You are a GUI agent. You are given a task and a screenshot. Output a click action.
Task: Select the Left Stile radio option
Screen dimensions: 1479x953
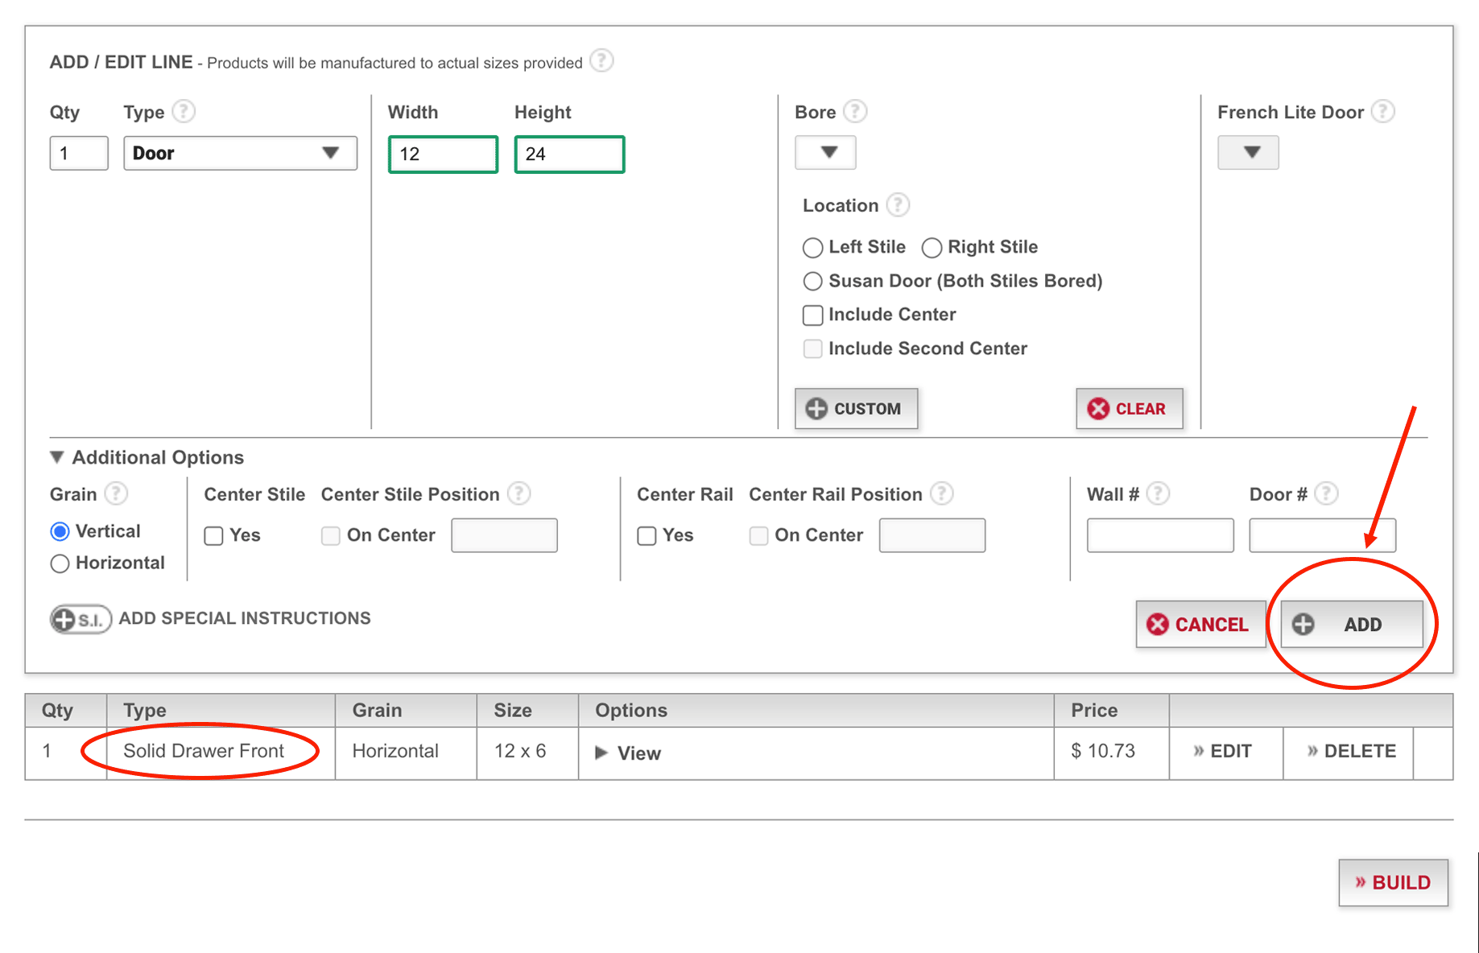coord(813,248)
